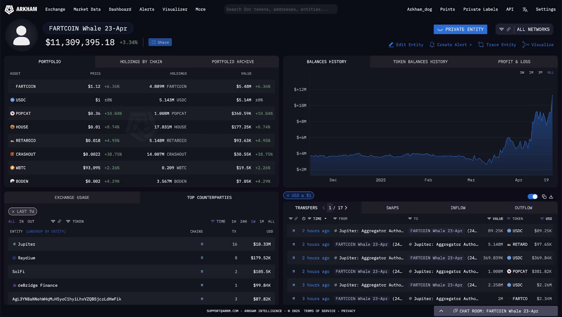This screenshot has height=317, width=562.
Task: Select the 1W range on balances chart
Action: pyautogui.click(x=522, y=73)
